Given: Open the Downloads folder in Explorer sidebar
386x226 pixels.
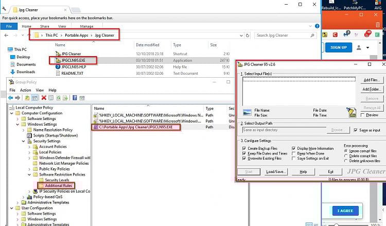Looking at the screenshot, I should point(26,72).
